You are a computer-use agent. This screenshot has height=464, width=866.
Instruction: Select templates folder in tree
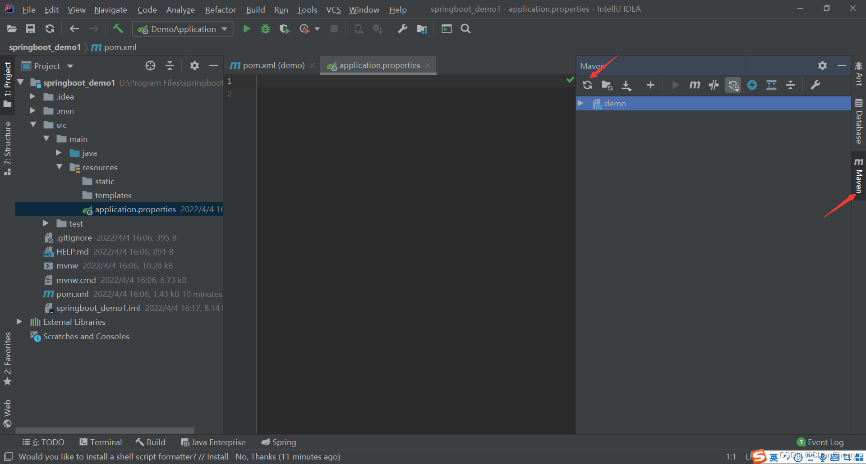pos(113,195)
